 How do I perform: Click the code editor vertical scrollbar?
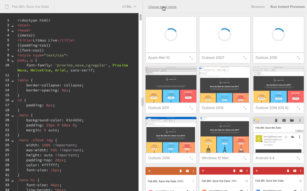coord(141,17)
